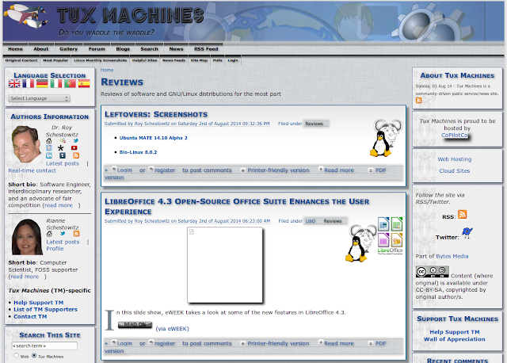Open the 'Wall of Appreciation' link
Image resolution: width=507 pixels, height=363 pixels.
click(454, 339)
